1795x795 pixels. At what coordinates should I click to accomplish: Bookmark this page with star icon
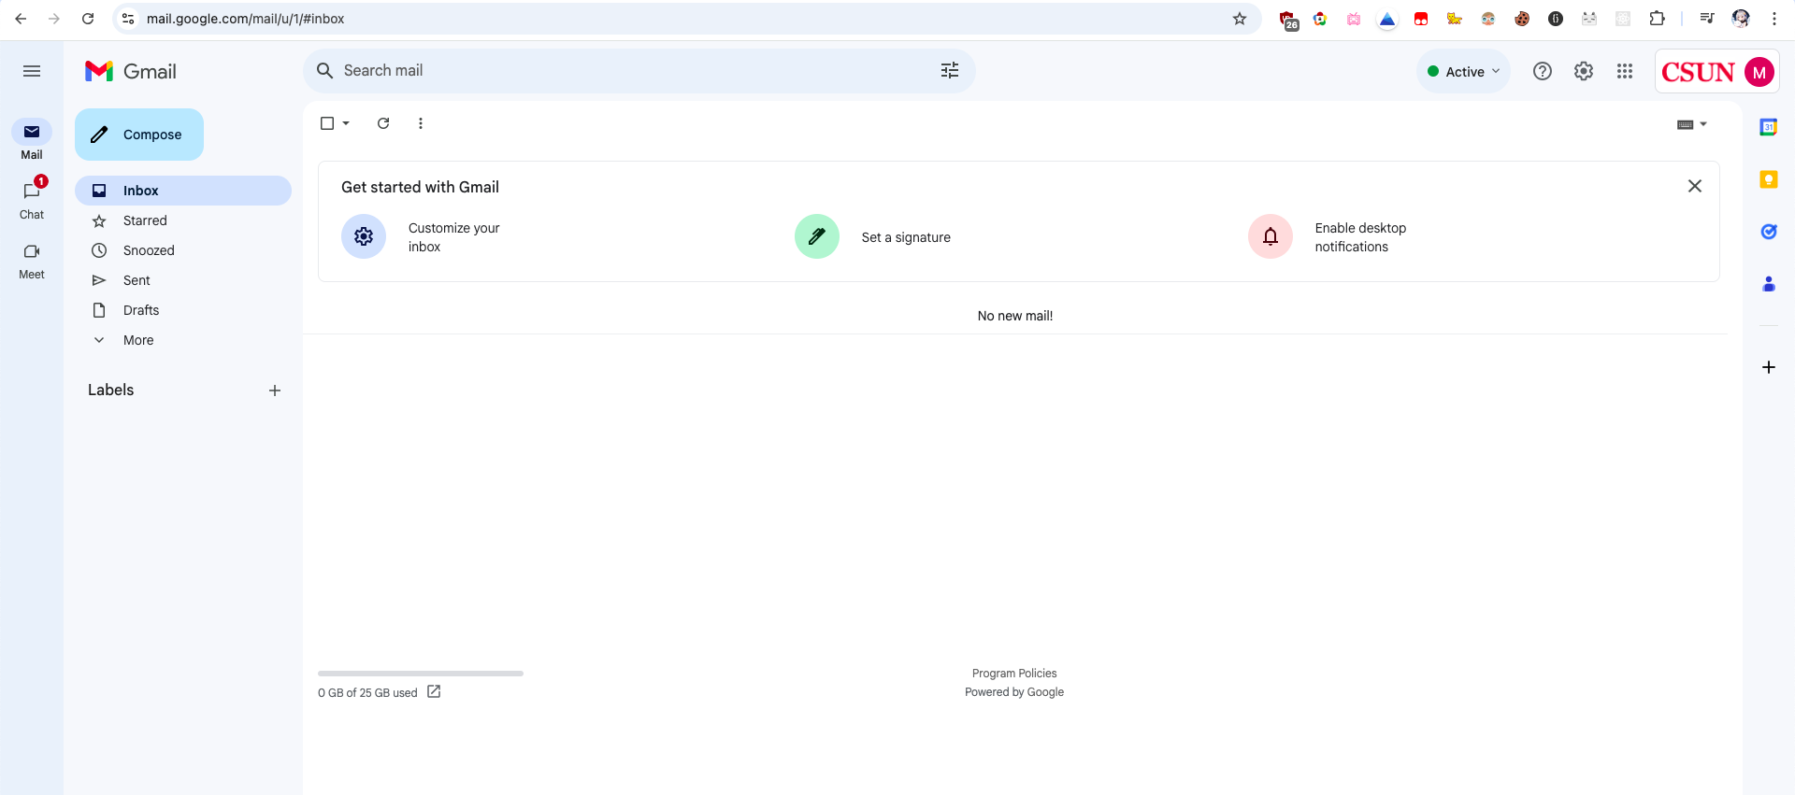(x=1239, y=19)
